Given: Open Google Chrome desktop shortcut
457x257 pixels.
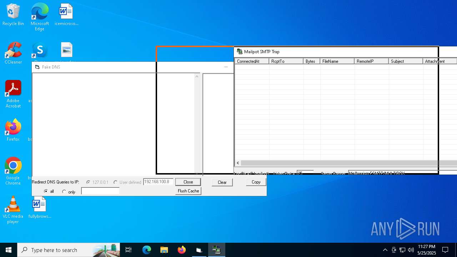Looking at the screenshot, I should coord(13,171).
